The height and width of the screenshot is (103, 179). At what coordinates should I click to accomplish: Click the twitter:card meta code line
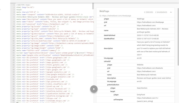click(x=38, y=51)
